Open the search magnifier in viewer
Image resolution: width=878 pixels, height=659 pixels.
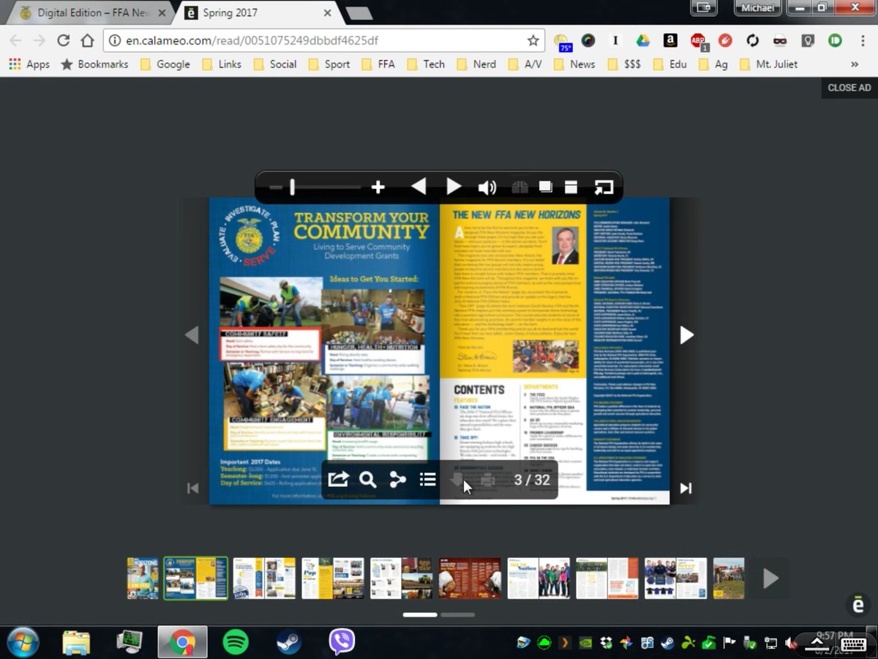click(368, 480)
